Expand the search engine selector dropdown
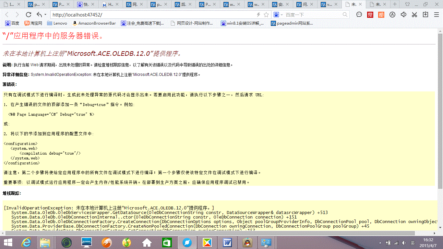Image resolution: width=443 pixels, height=249 pixels. point(281,15)
